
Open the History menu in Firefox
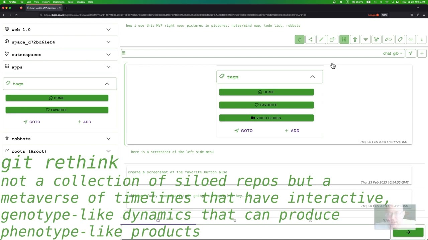[x=46, y=2]
